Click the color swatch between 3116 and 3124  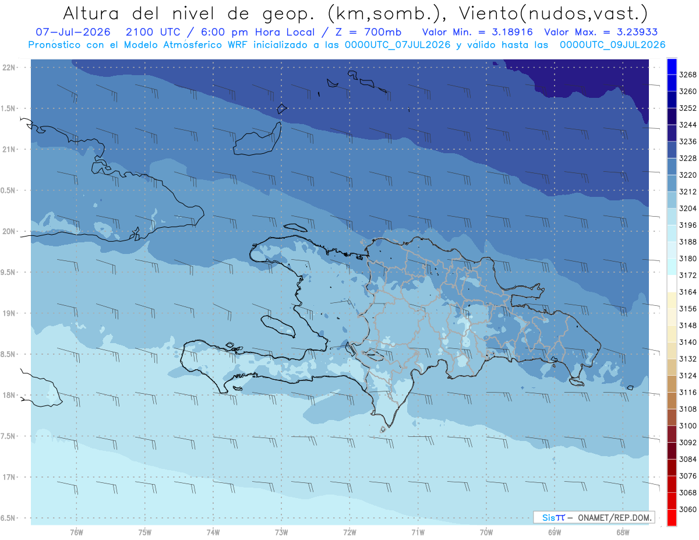coord(672,384)
